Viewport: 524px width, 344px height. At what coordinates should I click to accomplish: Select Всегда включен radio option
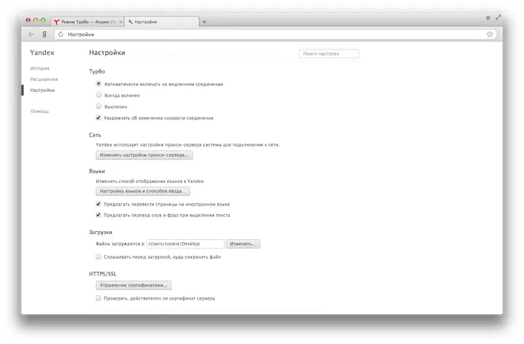(x=98, y=95)
